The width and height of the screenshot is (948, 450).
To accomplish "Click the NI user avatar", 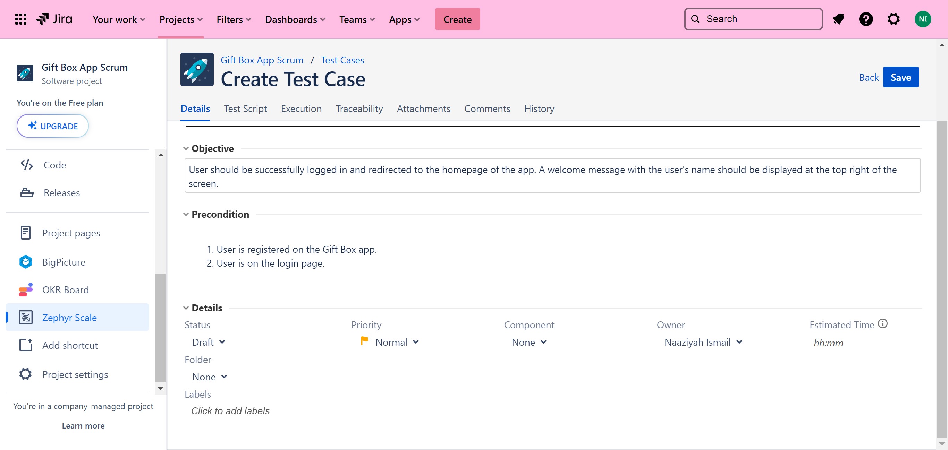I will [x=922, y=19].
